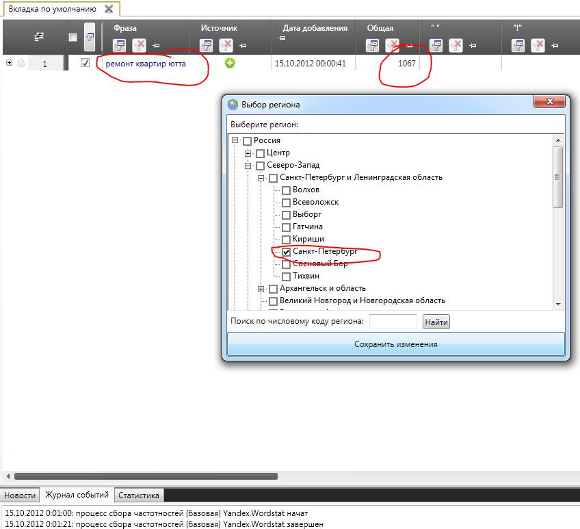This screenshot has height=529, width=580.
Task: Open the filter for the " " frequency column
Action: pyautogui.click(x=436, y=46)
